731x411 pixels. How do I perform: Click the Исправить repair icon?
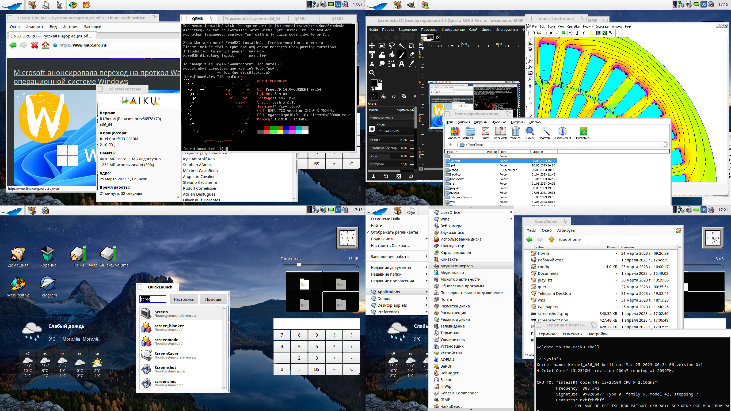583,133
